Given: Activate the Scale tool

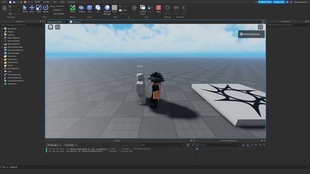Looking at the screenshot, I should tap(39, 9).
